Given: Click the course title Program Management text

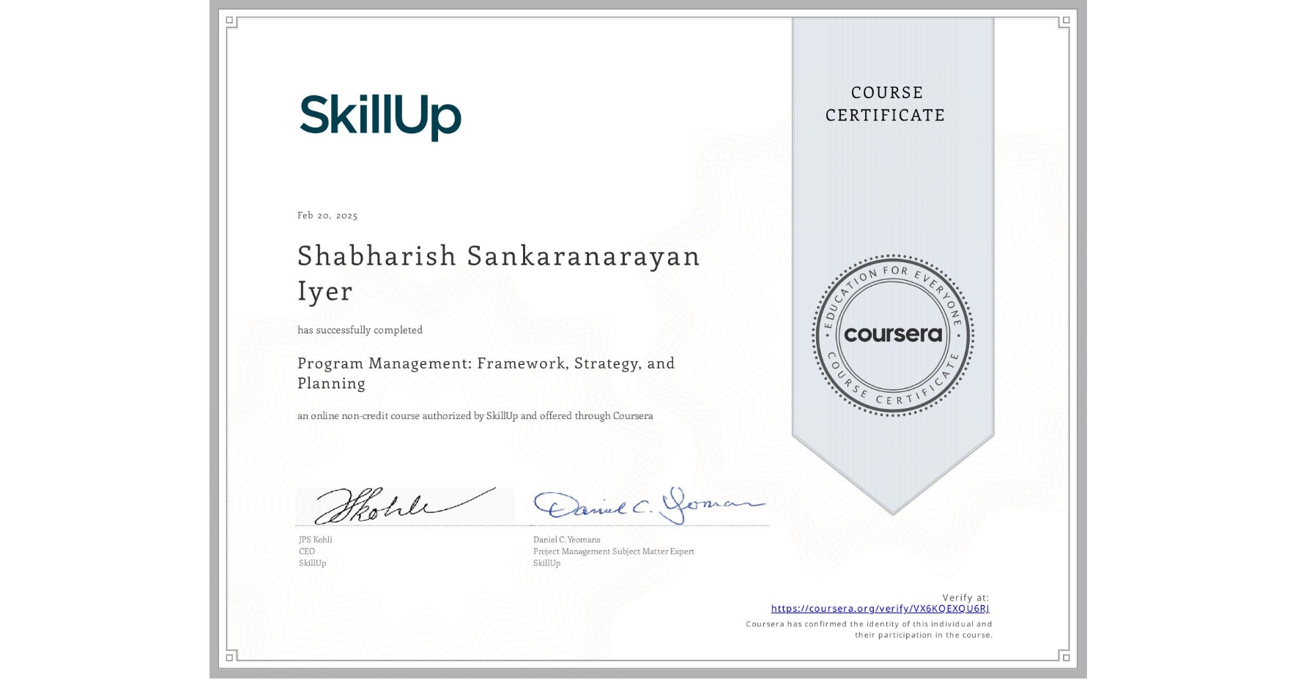Looking at the screenshot, I should 485,373.
